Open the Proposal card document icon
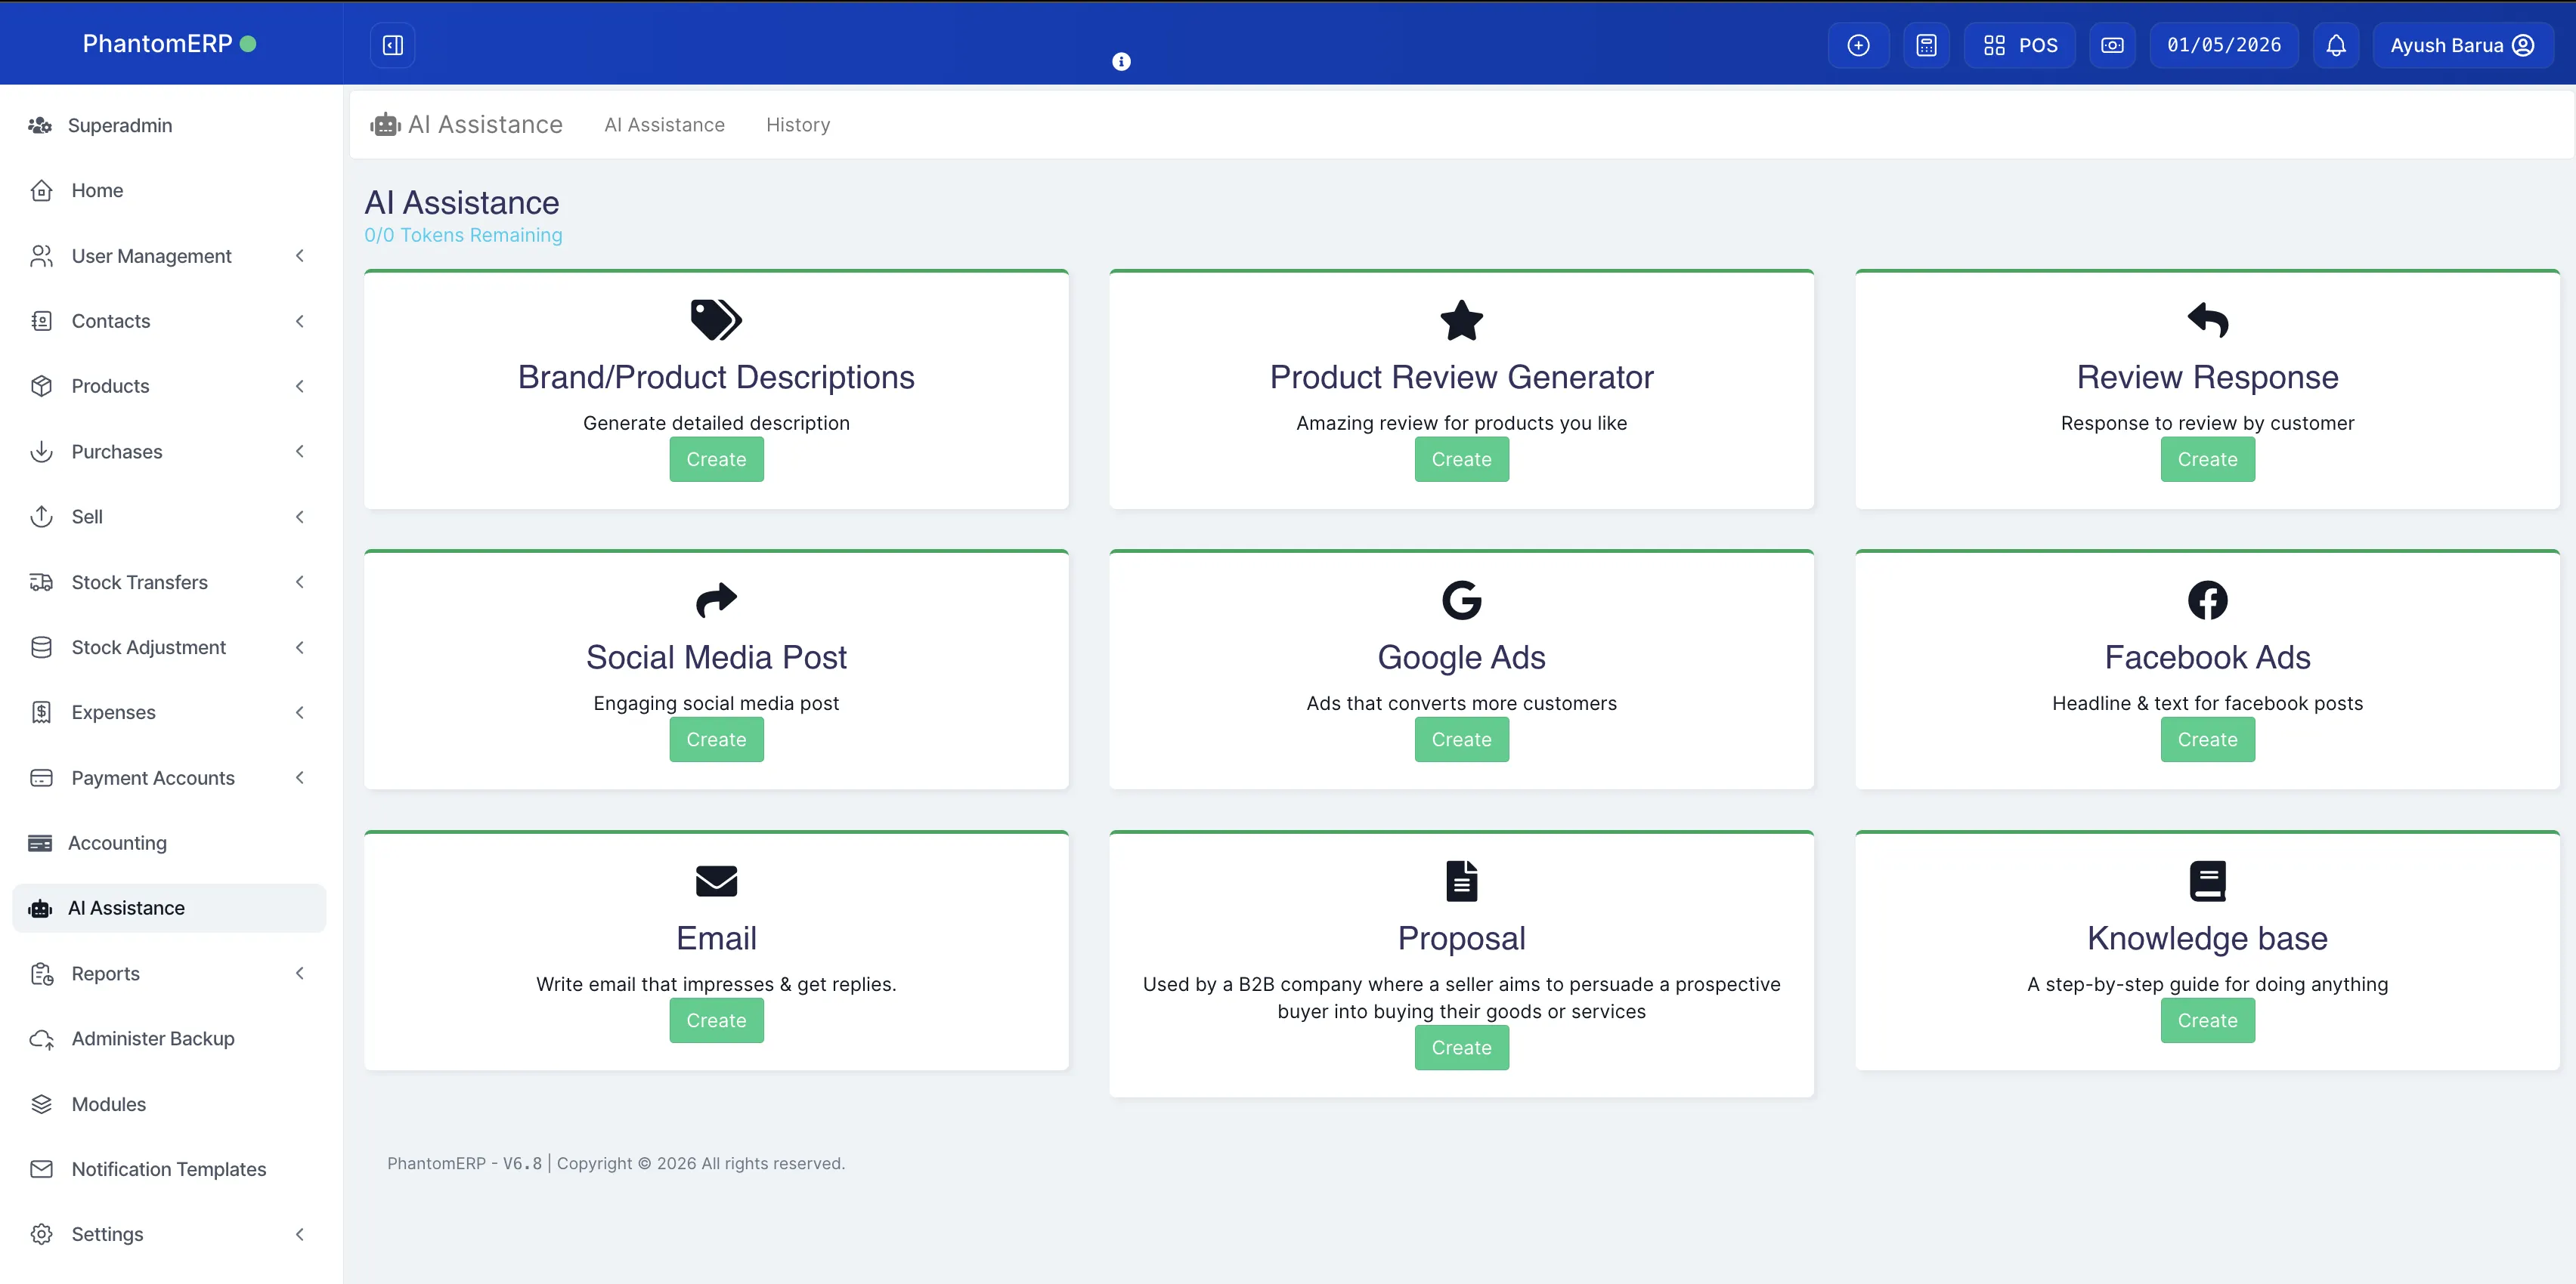2576x1284 pixels. (x=1461, y=881)
